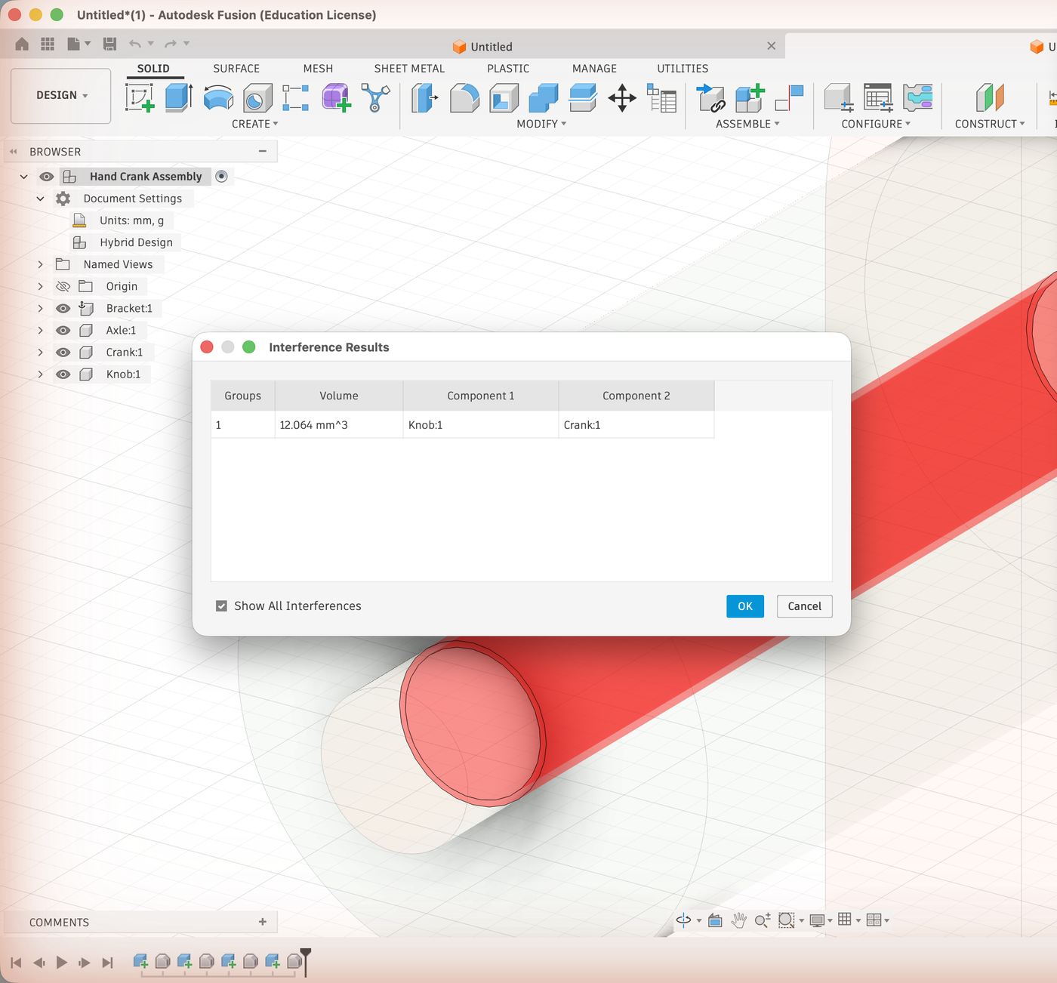Click the Insert Component link icon
Viewport: 1057px width, 983px height.
[x=710, y=98]
